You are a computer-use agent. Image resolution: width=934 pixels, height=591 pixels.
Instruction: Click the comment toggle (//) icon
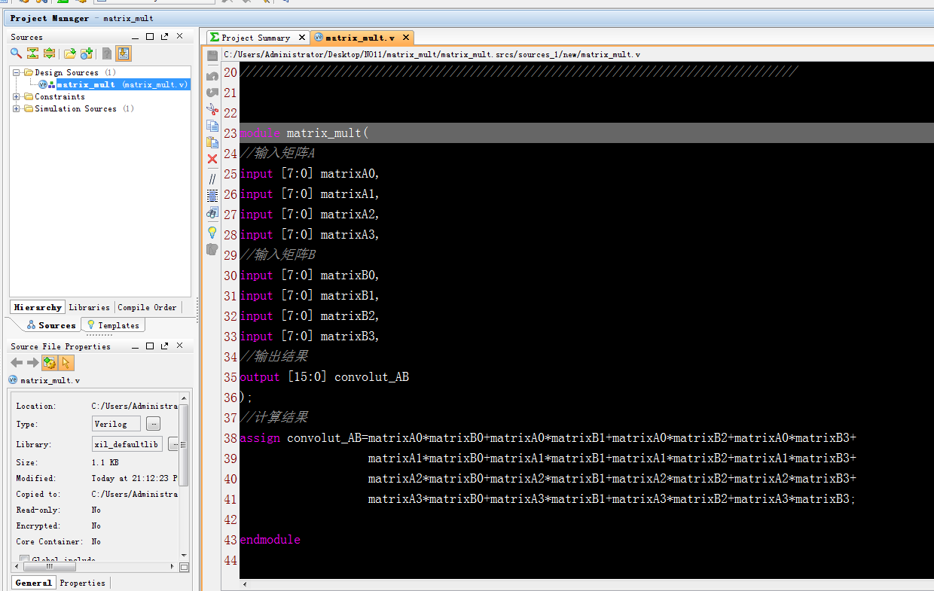pos(212,178)
